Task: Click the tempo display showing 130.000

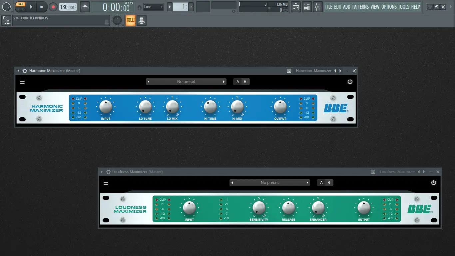Action: pyautogui.click(x=68, y=7)
